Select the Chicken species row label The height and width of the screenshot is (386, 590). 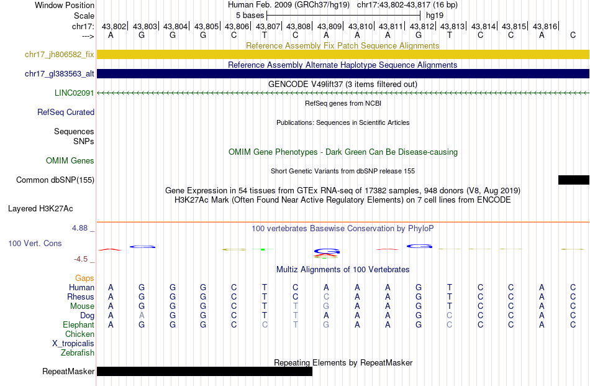coord(79,334)
